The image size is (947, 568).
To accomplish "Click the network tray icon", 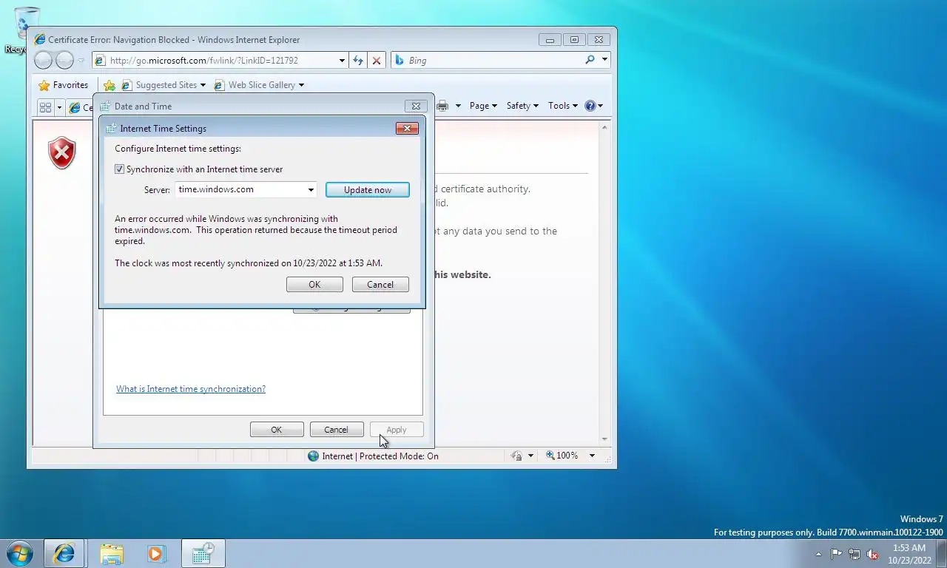I will [855, 554].
